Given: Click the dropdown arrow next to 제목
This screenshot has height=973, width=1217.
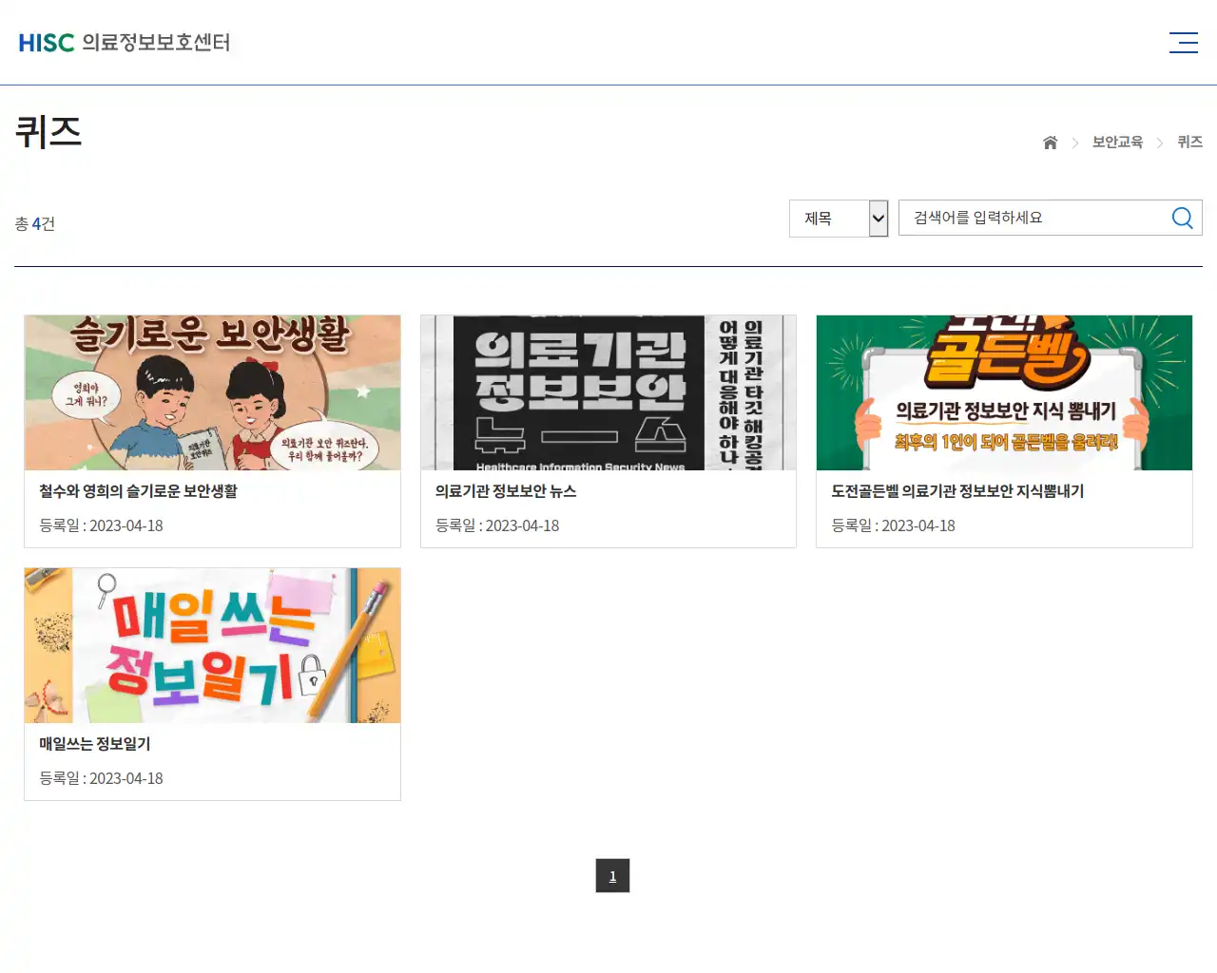Looking at the screenshot, I should pos(876,218).
